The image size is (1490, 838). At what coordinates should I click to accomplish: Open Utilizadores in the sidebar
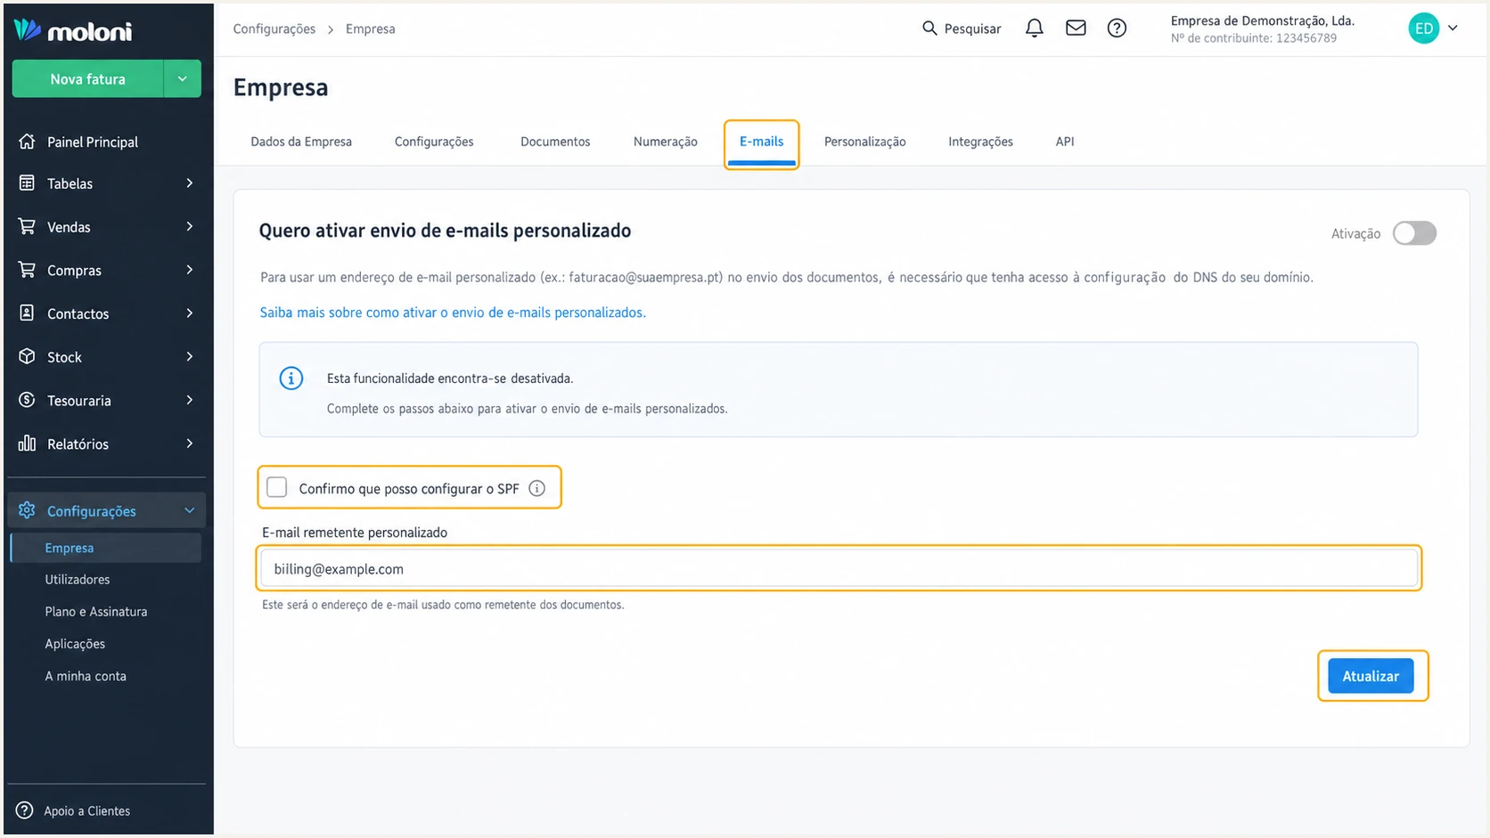(x=78, y=580)
